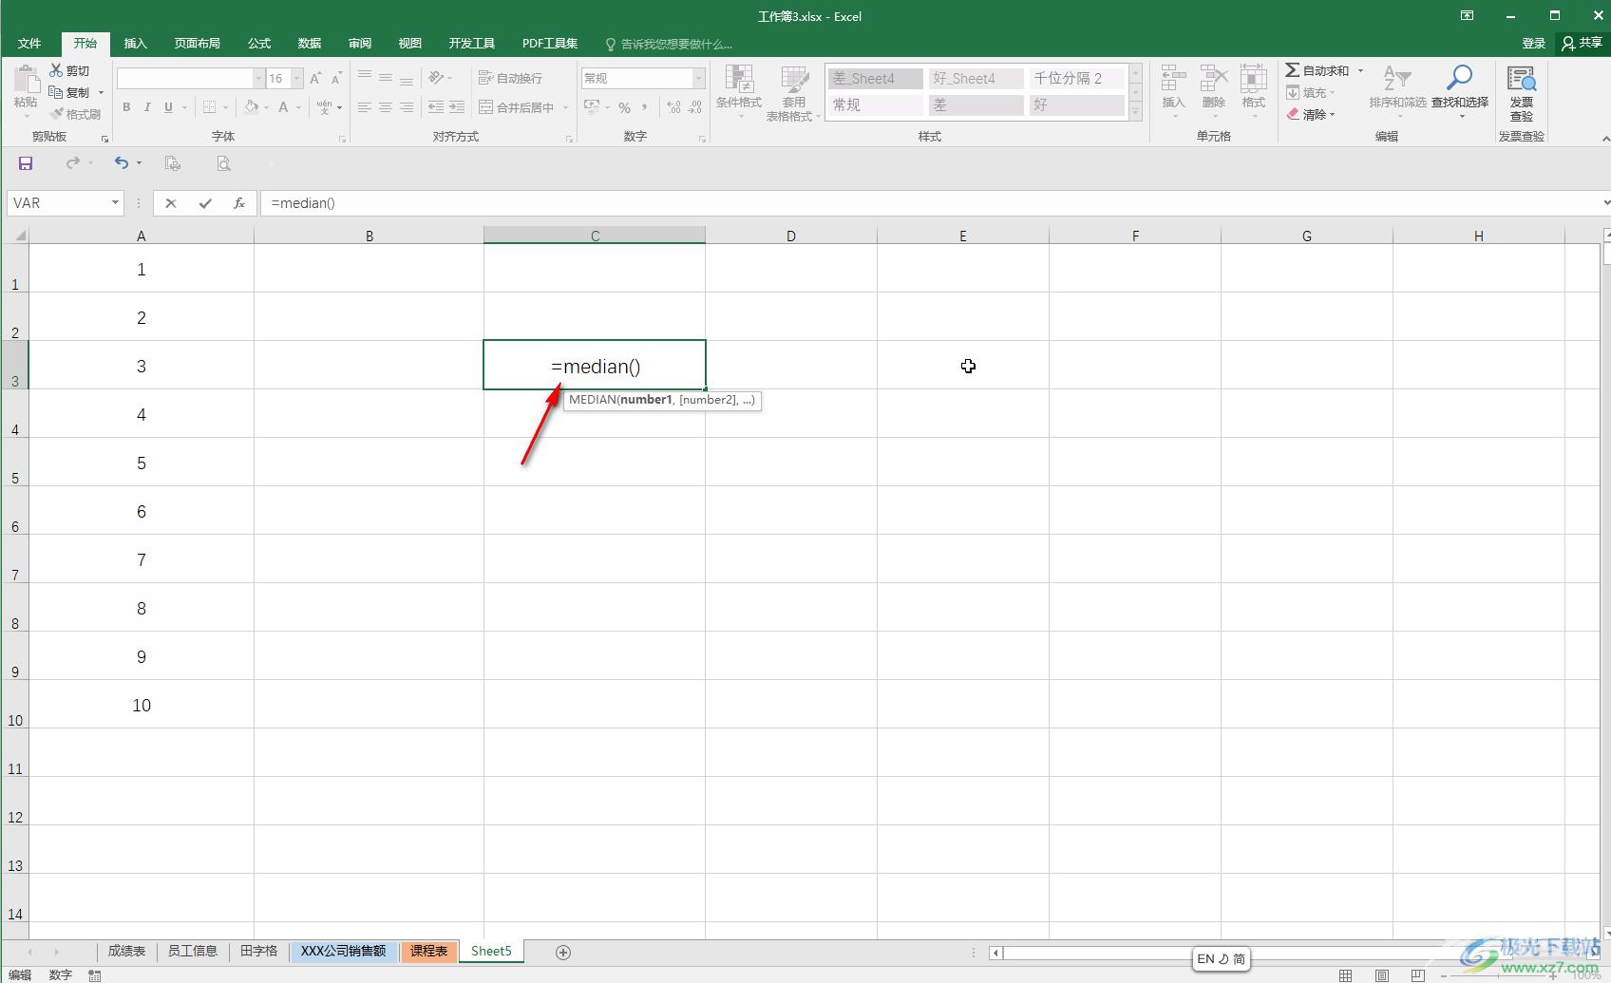Click the Increase Indent icon
The image size is (1611, 983).
pos(457,107)
